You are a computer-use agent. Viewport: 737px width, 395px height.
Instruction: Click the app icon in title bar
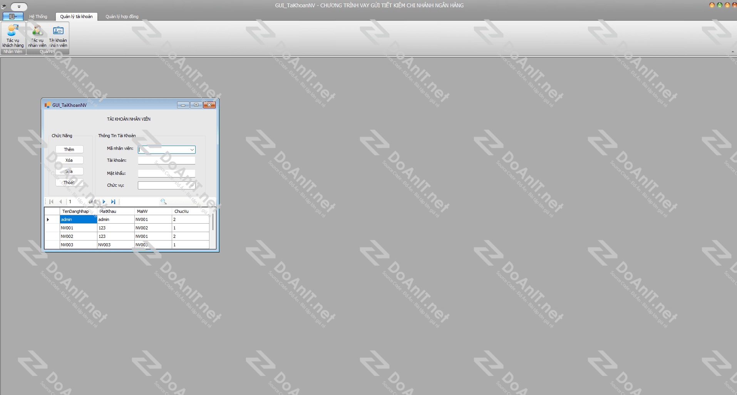point(4,7)
